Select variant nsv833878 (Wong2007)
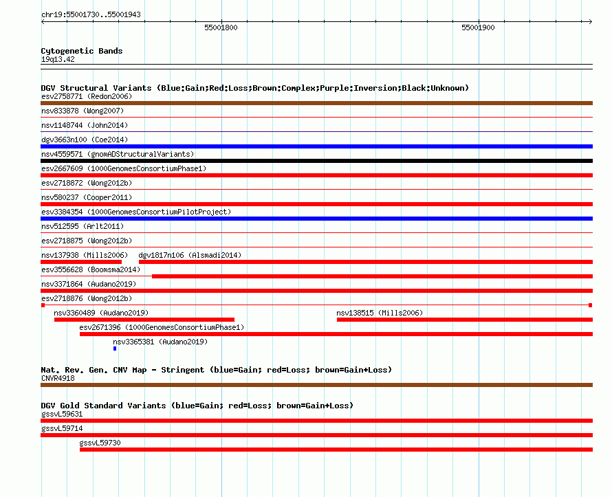612x497 pixels. (83, 111)
